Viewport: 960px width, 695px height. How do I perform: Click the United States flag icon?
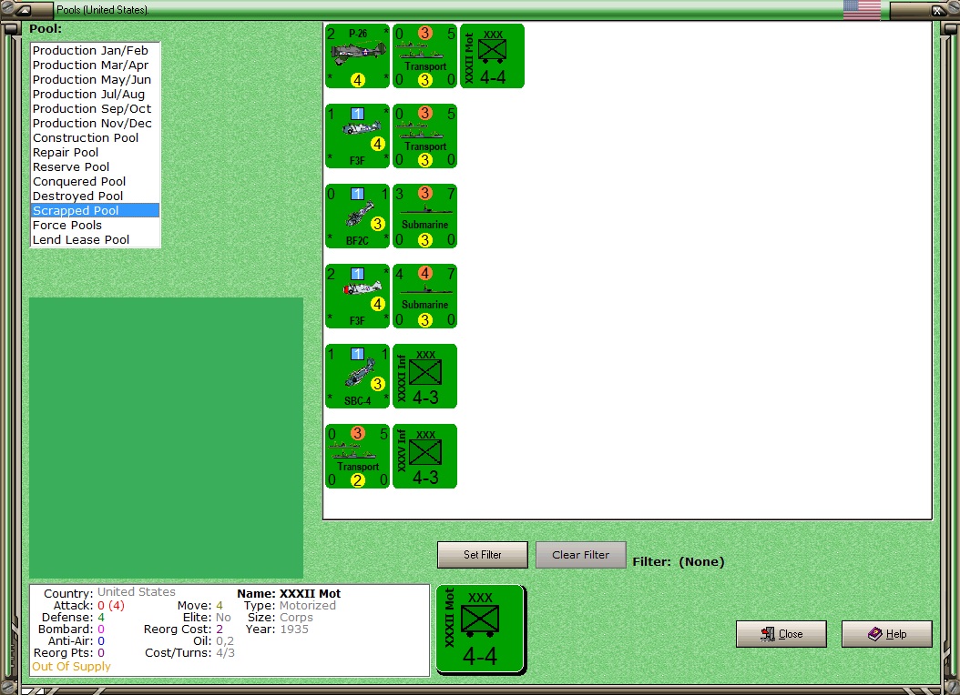click(862, 10)
